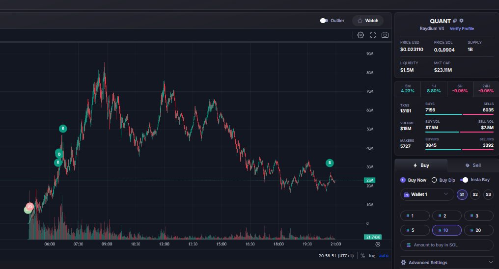Viewport: 499px width, 269px height.
Task: Click the Advanced Settings gear icon
Action: (x=404, y=262)
